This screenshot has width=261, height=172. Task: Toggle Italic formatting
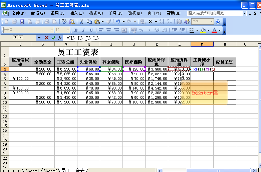(83, 30)
